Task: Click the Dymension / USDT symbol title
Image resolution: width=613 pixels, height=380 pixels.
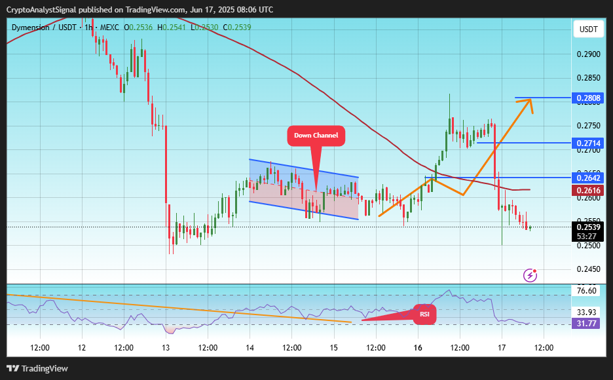Action: (44, 28)
